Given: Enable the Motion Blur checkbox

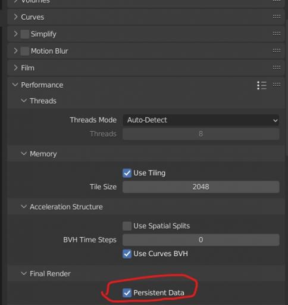Looking at the screenshot, I should coord(25,51).
